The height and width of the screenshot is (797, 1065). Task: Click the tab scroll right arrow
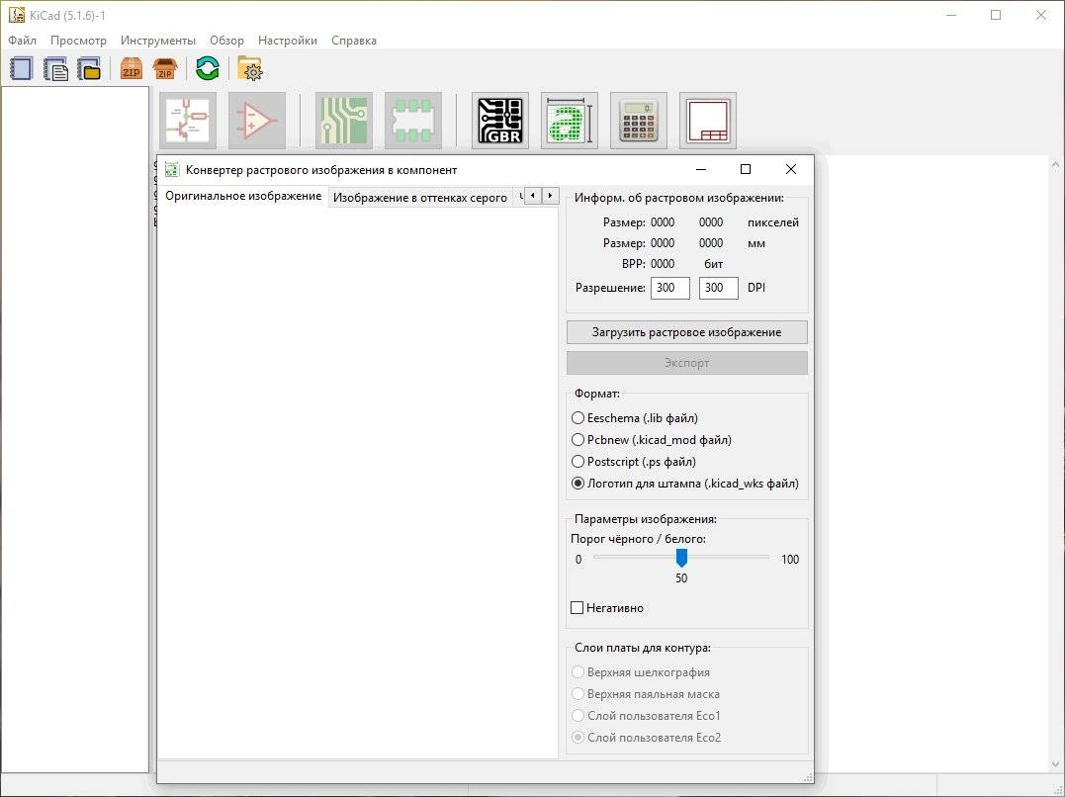(x=550, y=196)
